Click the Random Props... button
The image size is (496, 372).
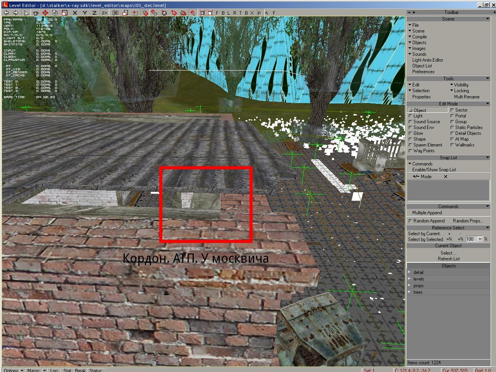coord(468,221)
